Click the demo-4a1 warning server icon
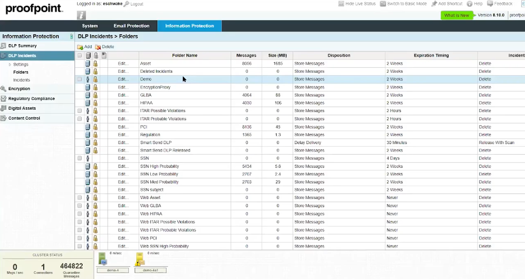The height and width of the screenshot is (279, 525). (140, 259)
